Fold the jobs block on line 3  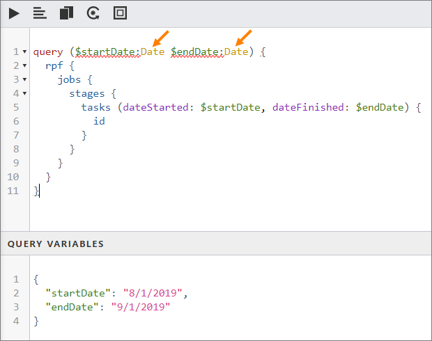click(25, 79)
